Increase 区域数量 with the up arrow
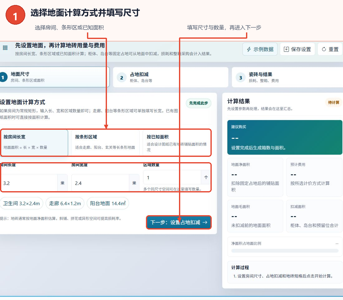 [x=206, y=177]
